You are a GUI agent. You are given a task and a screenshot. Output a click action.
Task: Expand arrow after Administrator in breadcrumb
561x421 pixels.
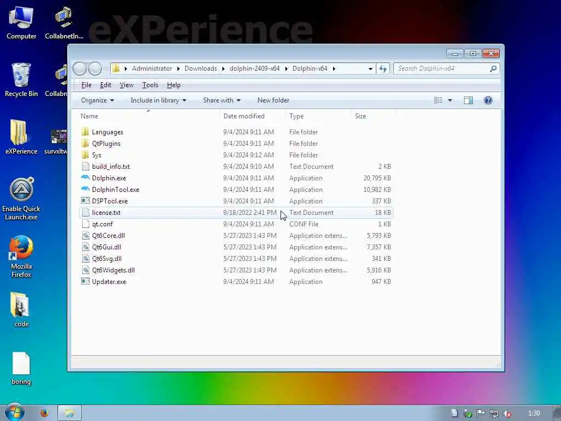(178, 69)
